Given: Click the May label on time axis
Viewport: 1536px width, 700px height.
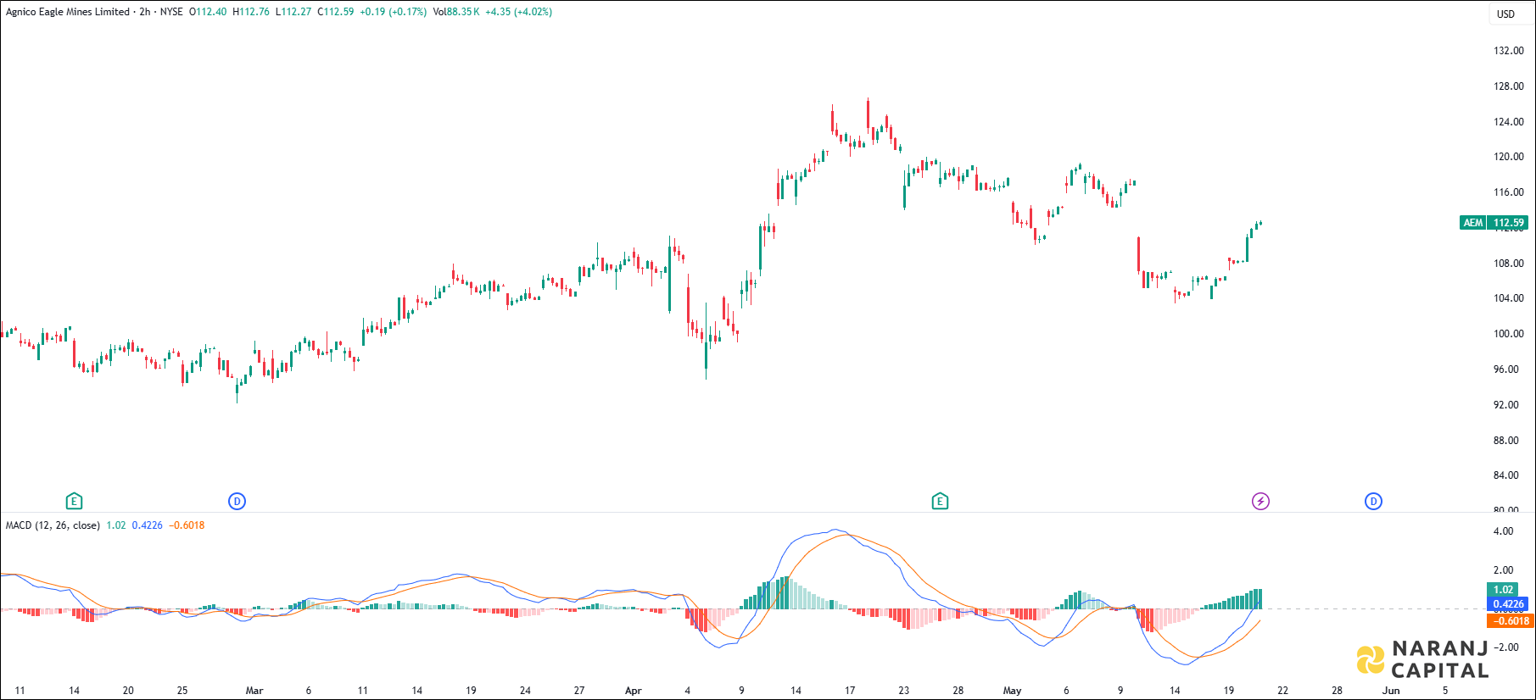Looking at the screenshot, I should coord(1012,691).
